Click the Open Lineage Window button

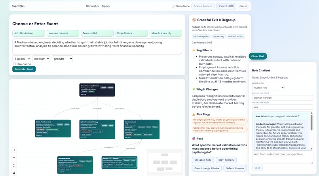pos(207,168)
